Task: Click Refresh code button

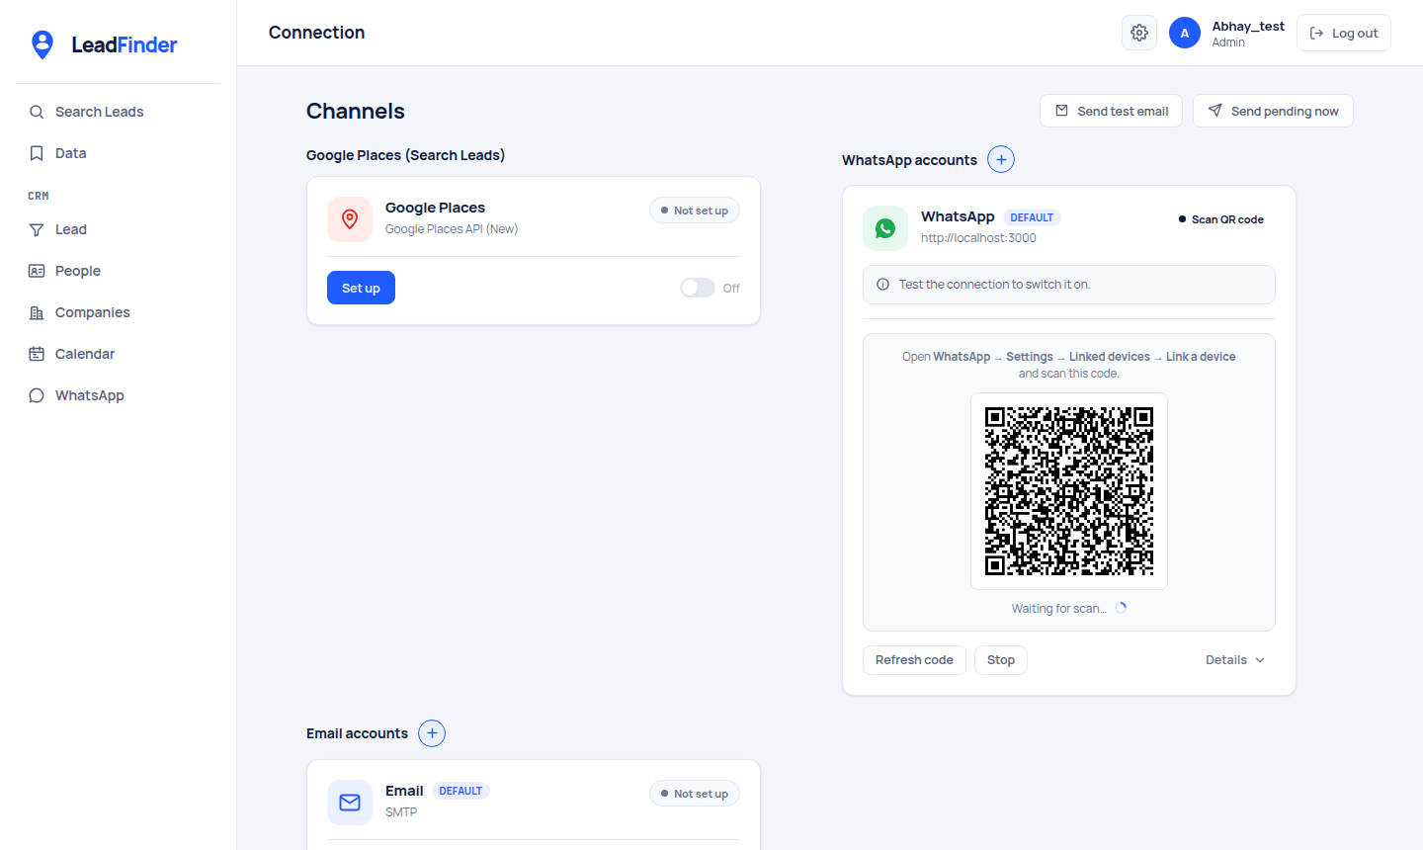Action: tap(914, 660)
